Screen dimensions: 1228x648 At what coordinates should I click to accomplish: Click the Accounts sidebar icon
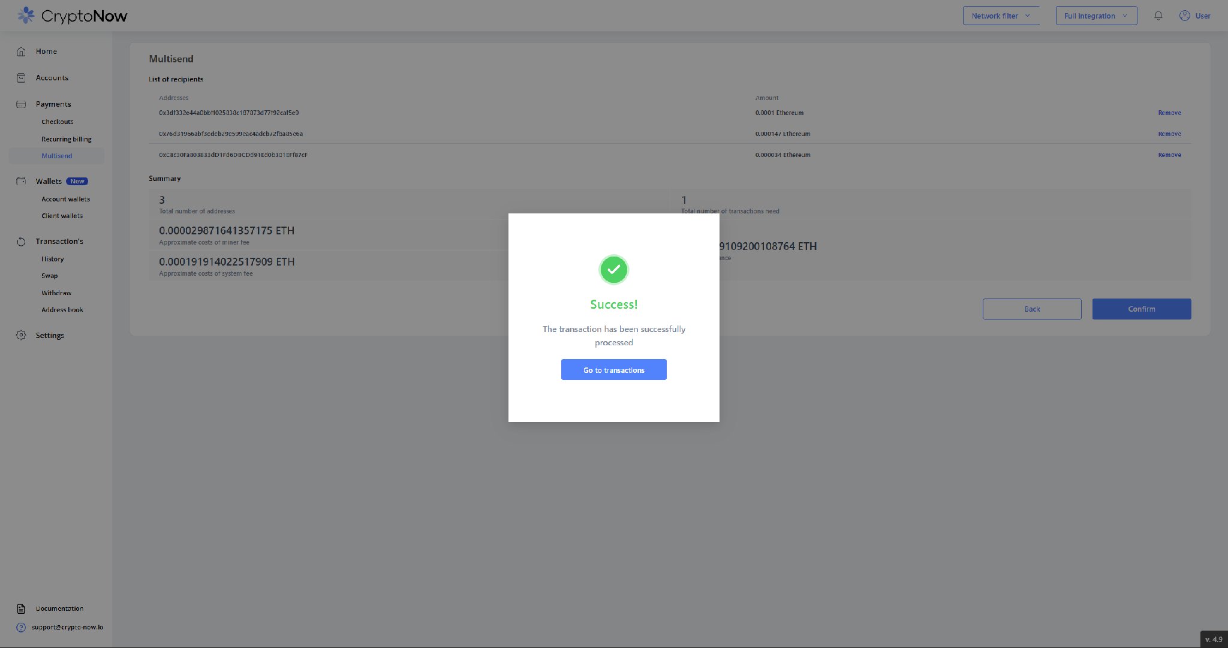click(x=21, y=78)
